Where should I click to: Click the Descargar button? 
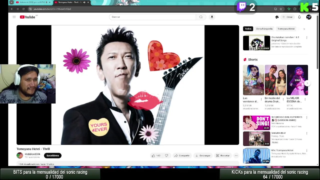tap(203, 155)
